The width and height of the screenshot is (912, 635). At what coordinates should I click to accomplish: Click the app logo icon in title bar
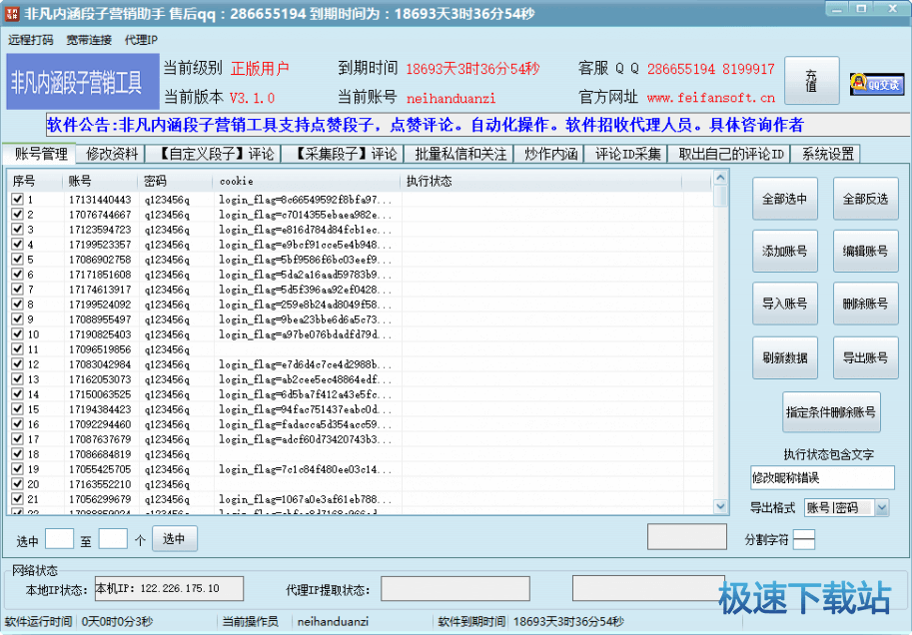(11, 13)
